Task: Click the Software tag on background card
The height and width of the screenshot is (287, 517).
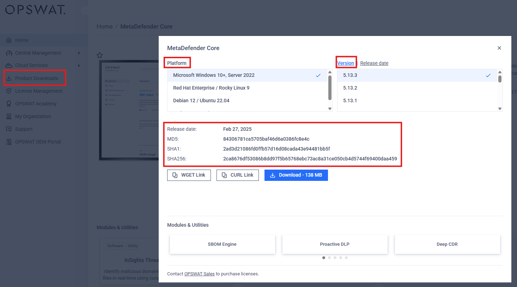Action: tap(115, 246)
